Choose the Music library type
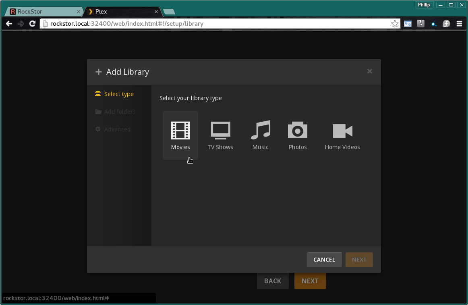The image size is (468, 305). click(x=261, y=135)
